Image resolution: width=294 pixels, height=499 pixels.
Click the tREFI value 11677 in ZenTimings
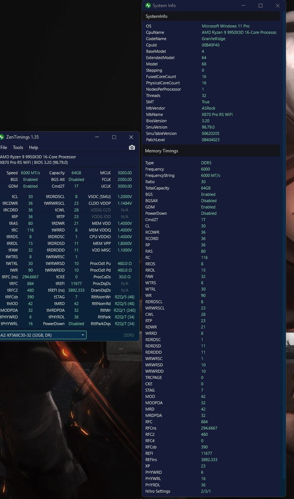pos(76,283)
